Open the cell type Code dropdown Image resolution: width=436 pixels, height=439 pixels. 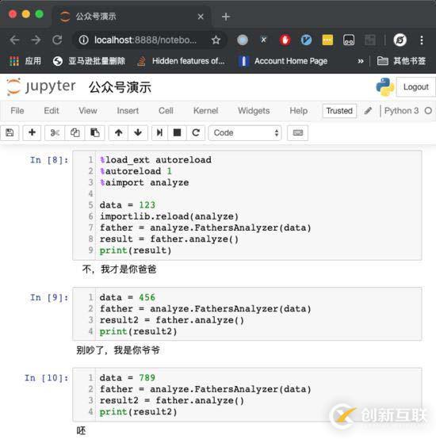point(245,132)
